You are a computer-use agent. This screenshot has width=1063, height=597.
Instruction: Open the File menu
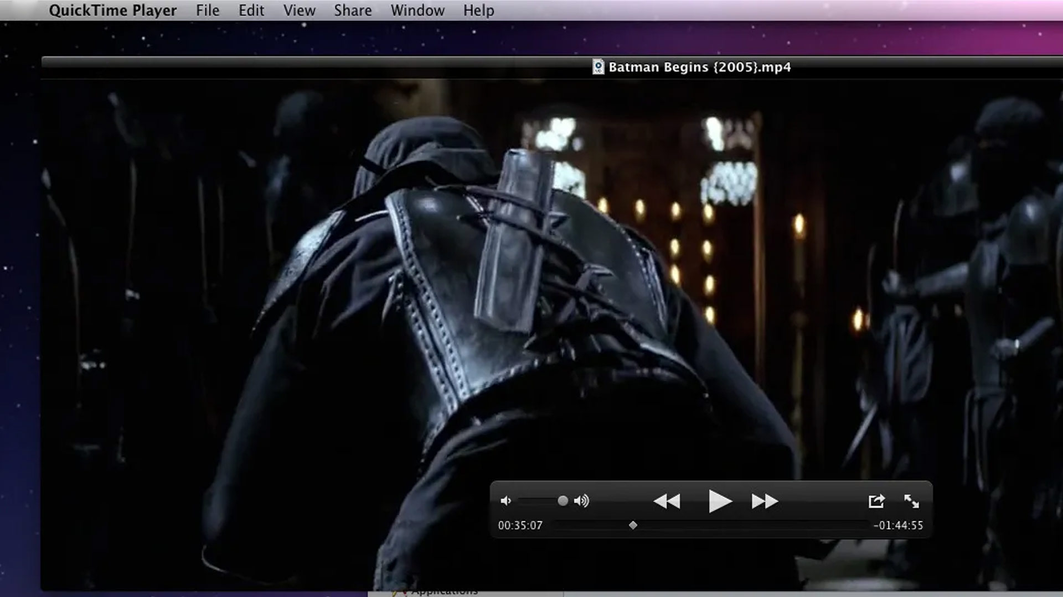(x=208, y=11)
